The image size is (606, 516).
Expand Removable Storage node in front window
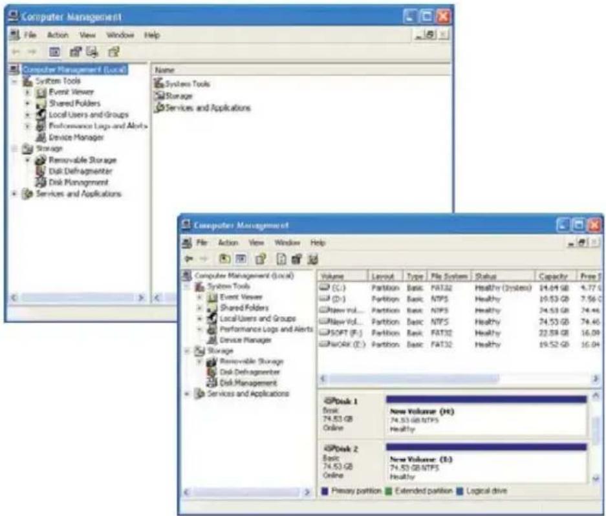[199, 361]
